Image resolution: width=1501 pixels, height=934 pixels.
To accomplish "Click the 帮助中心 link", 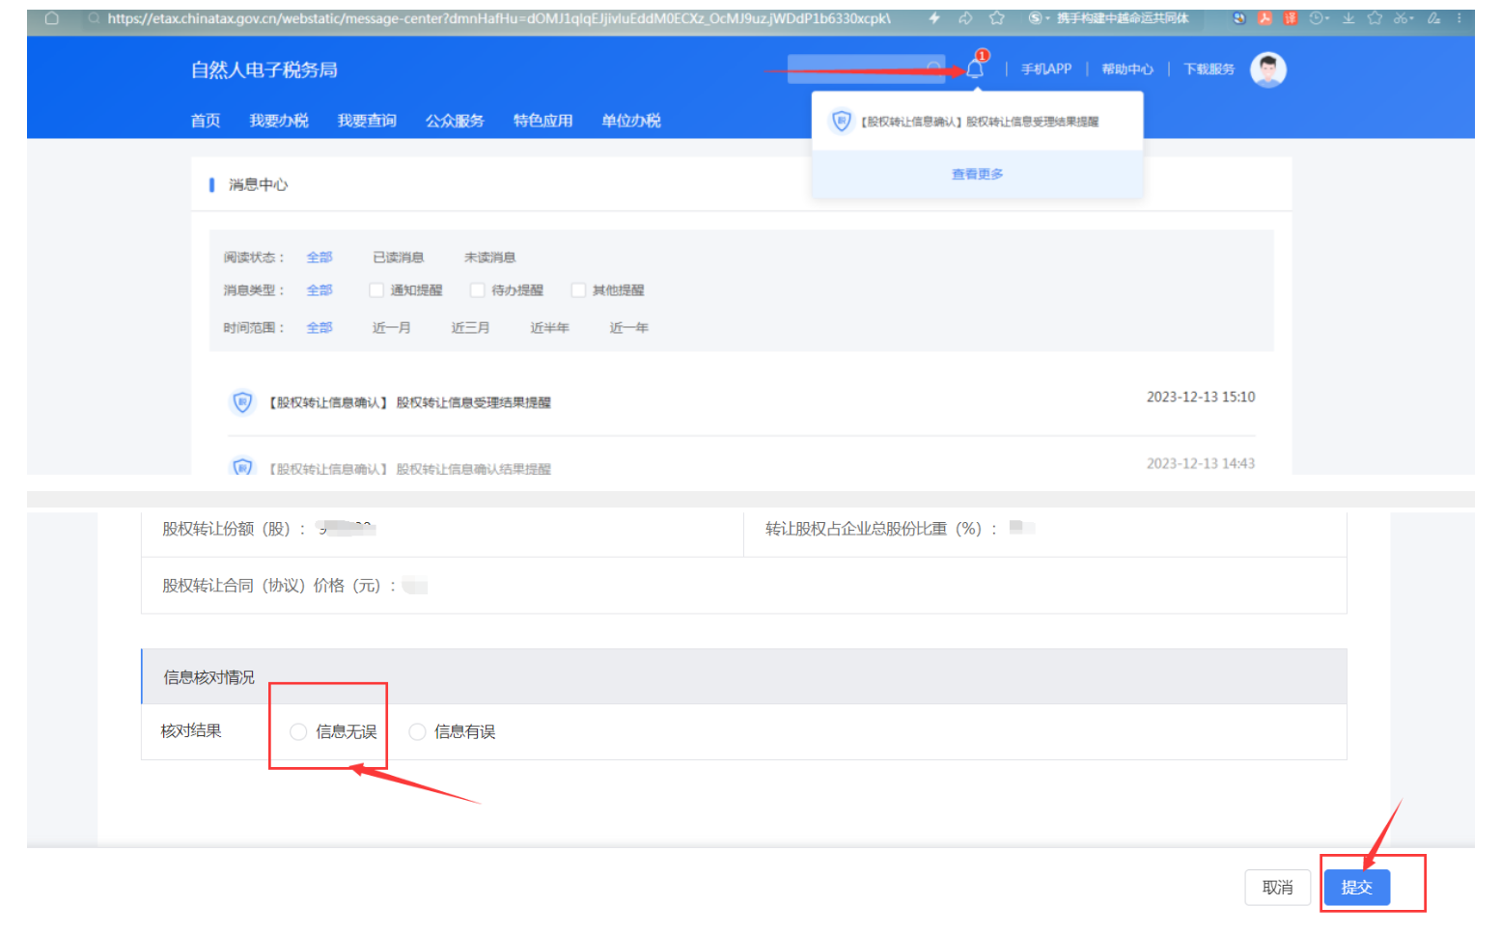I will (x=1127, y=69).
